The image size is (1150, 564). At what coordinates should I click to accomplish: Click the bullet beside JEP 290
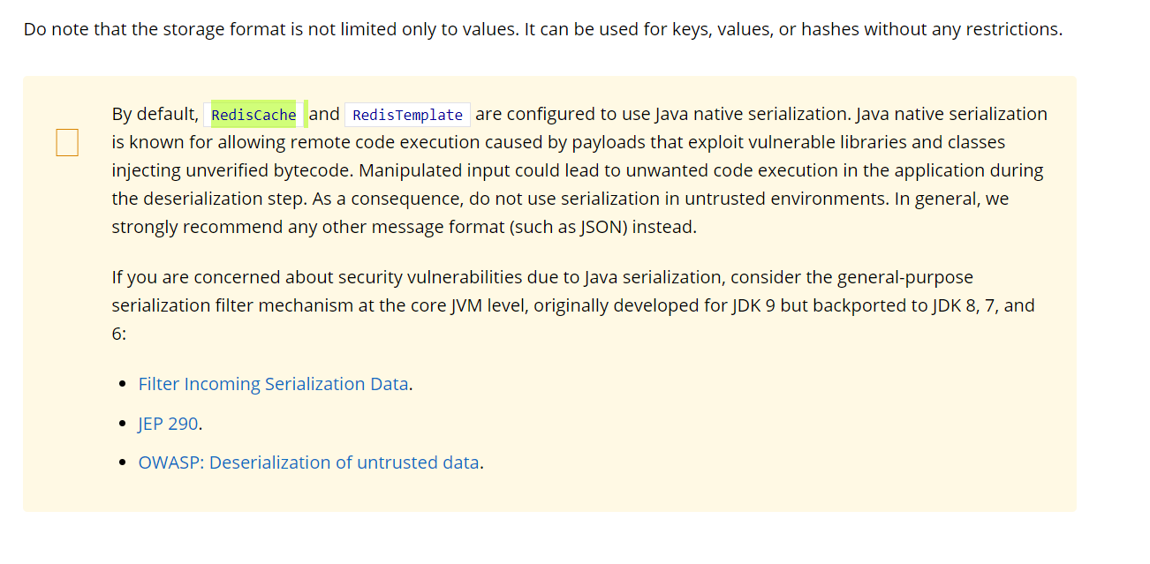[123, 425]
